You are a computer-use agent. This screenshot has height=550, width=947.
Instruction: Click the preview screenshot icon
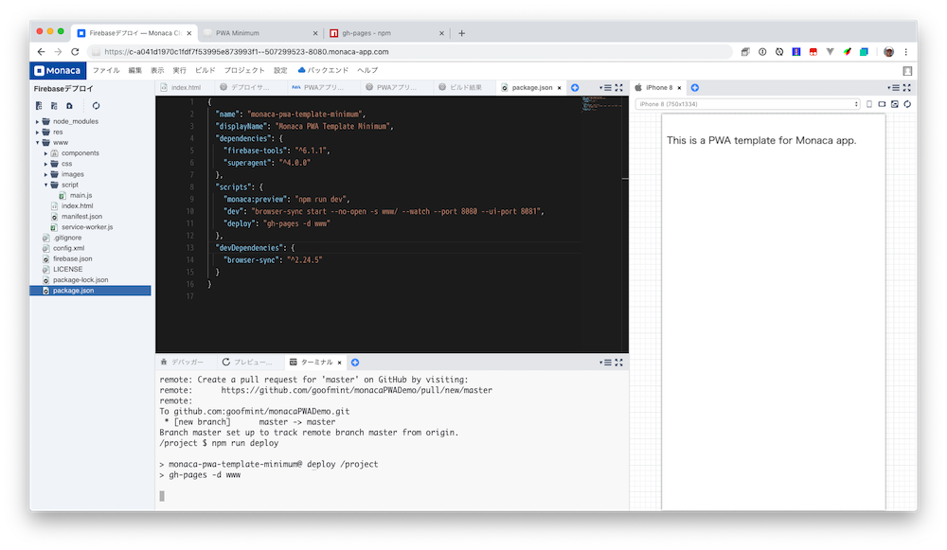click(895, 104)
